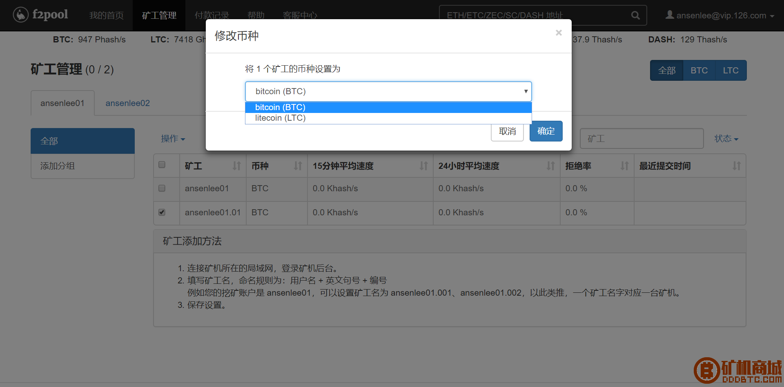This screenshot has height=387, width=784.
Task: Filter miners by BTC button
Action: coord(699,71)
